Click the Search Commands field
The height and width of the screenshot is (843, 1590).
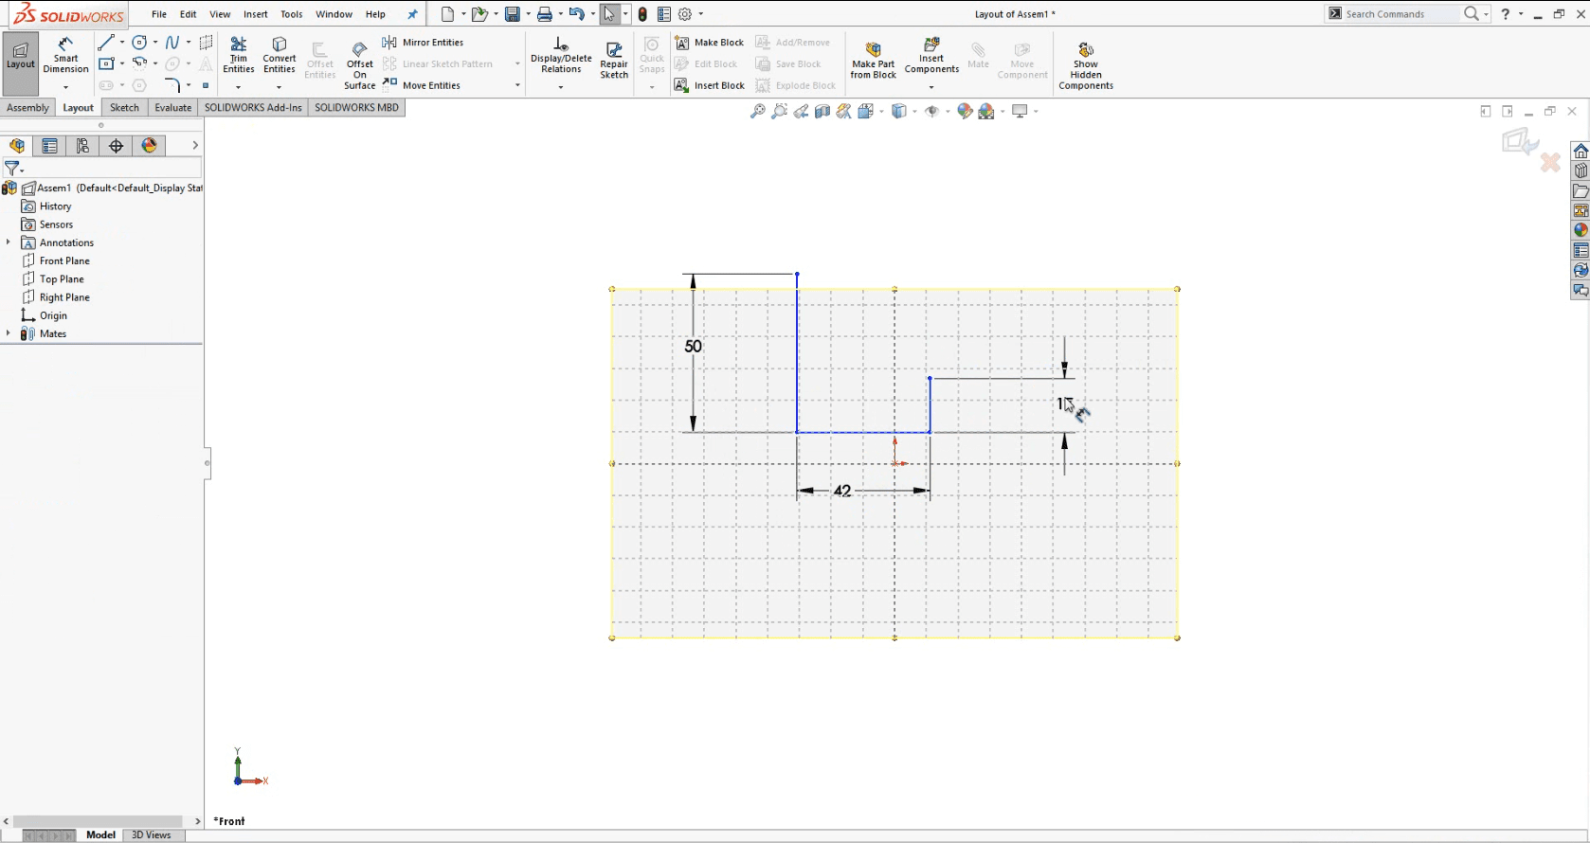(x=1393, y=14)
